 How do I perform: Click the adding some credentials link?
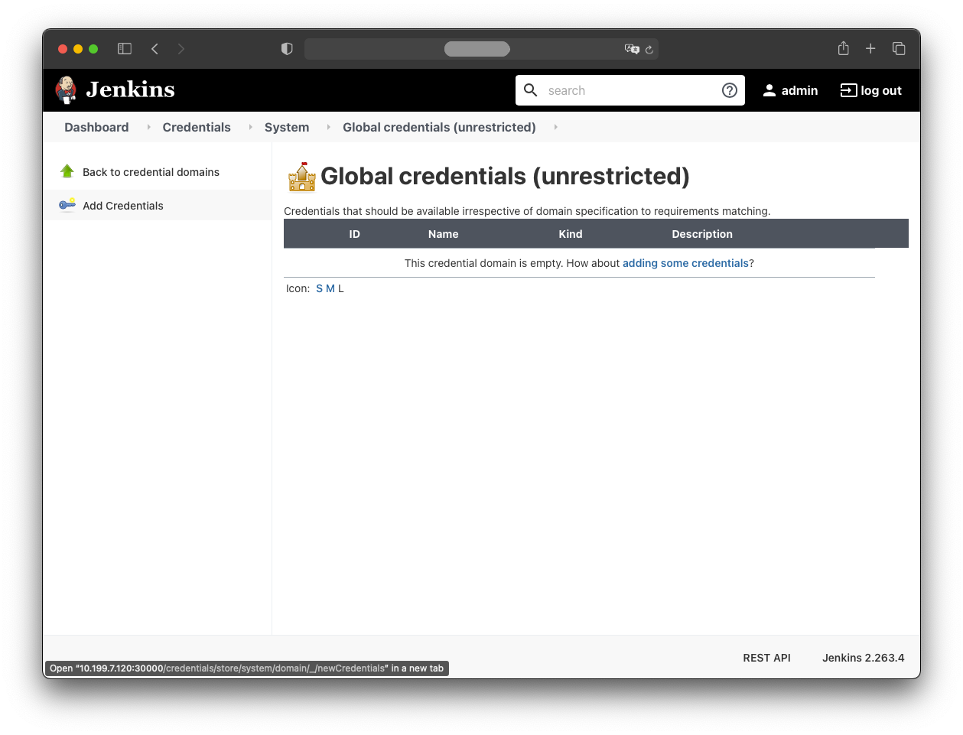(x=685, y=263)
